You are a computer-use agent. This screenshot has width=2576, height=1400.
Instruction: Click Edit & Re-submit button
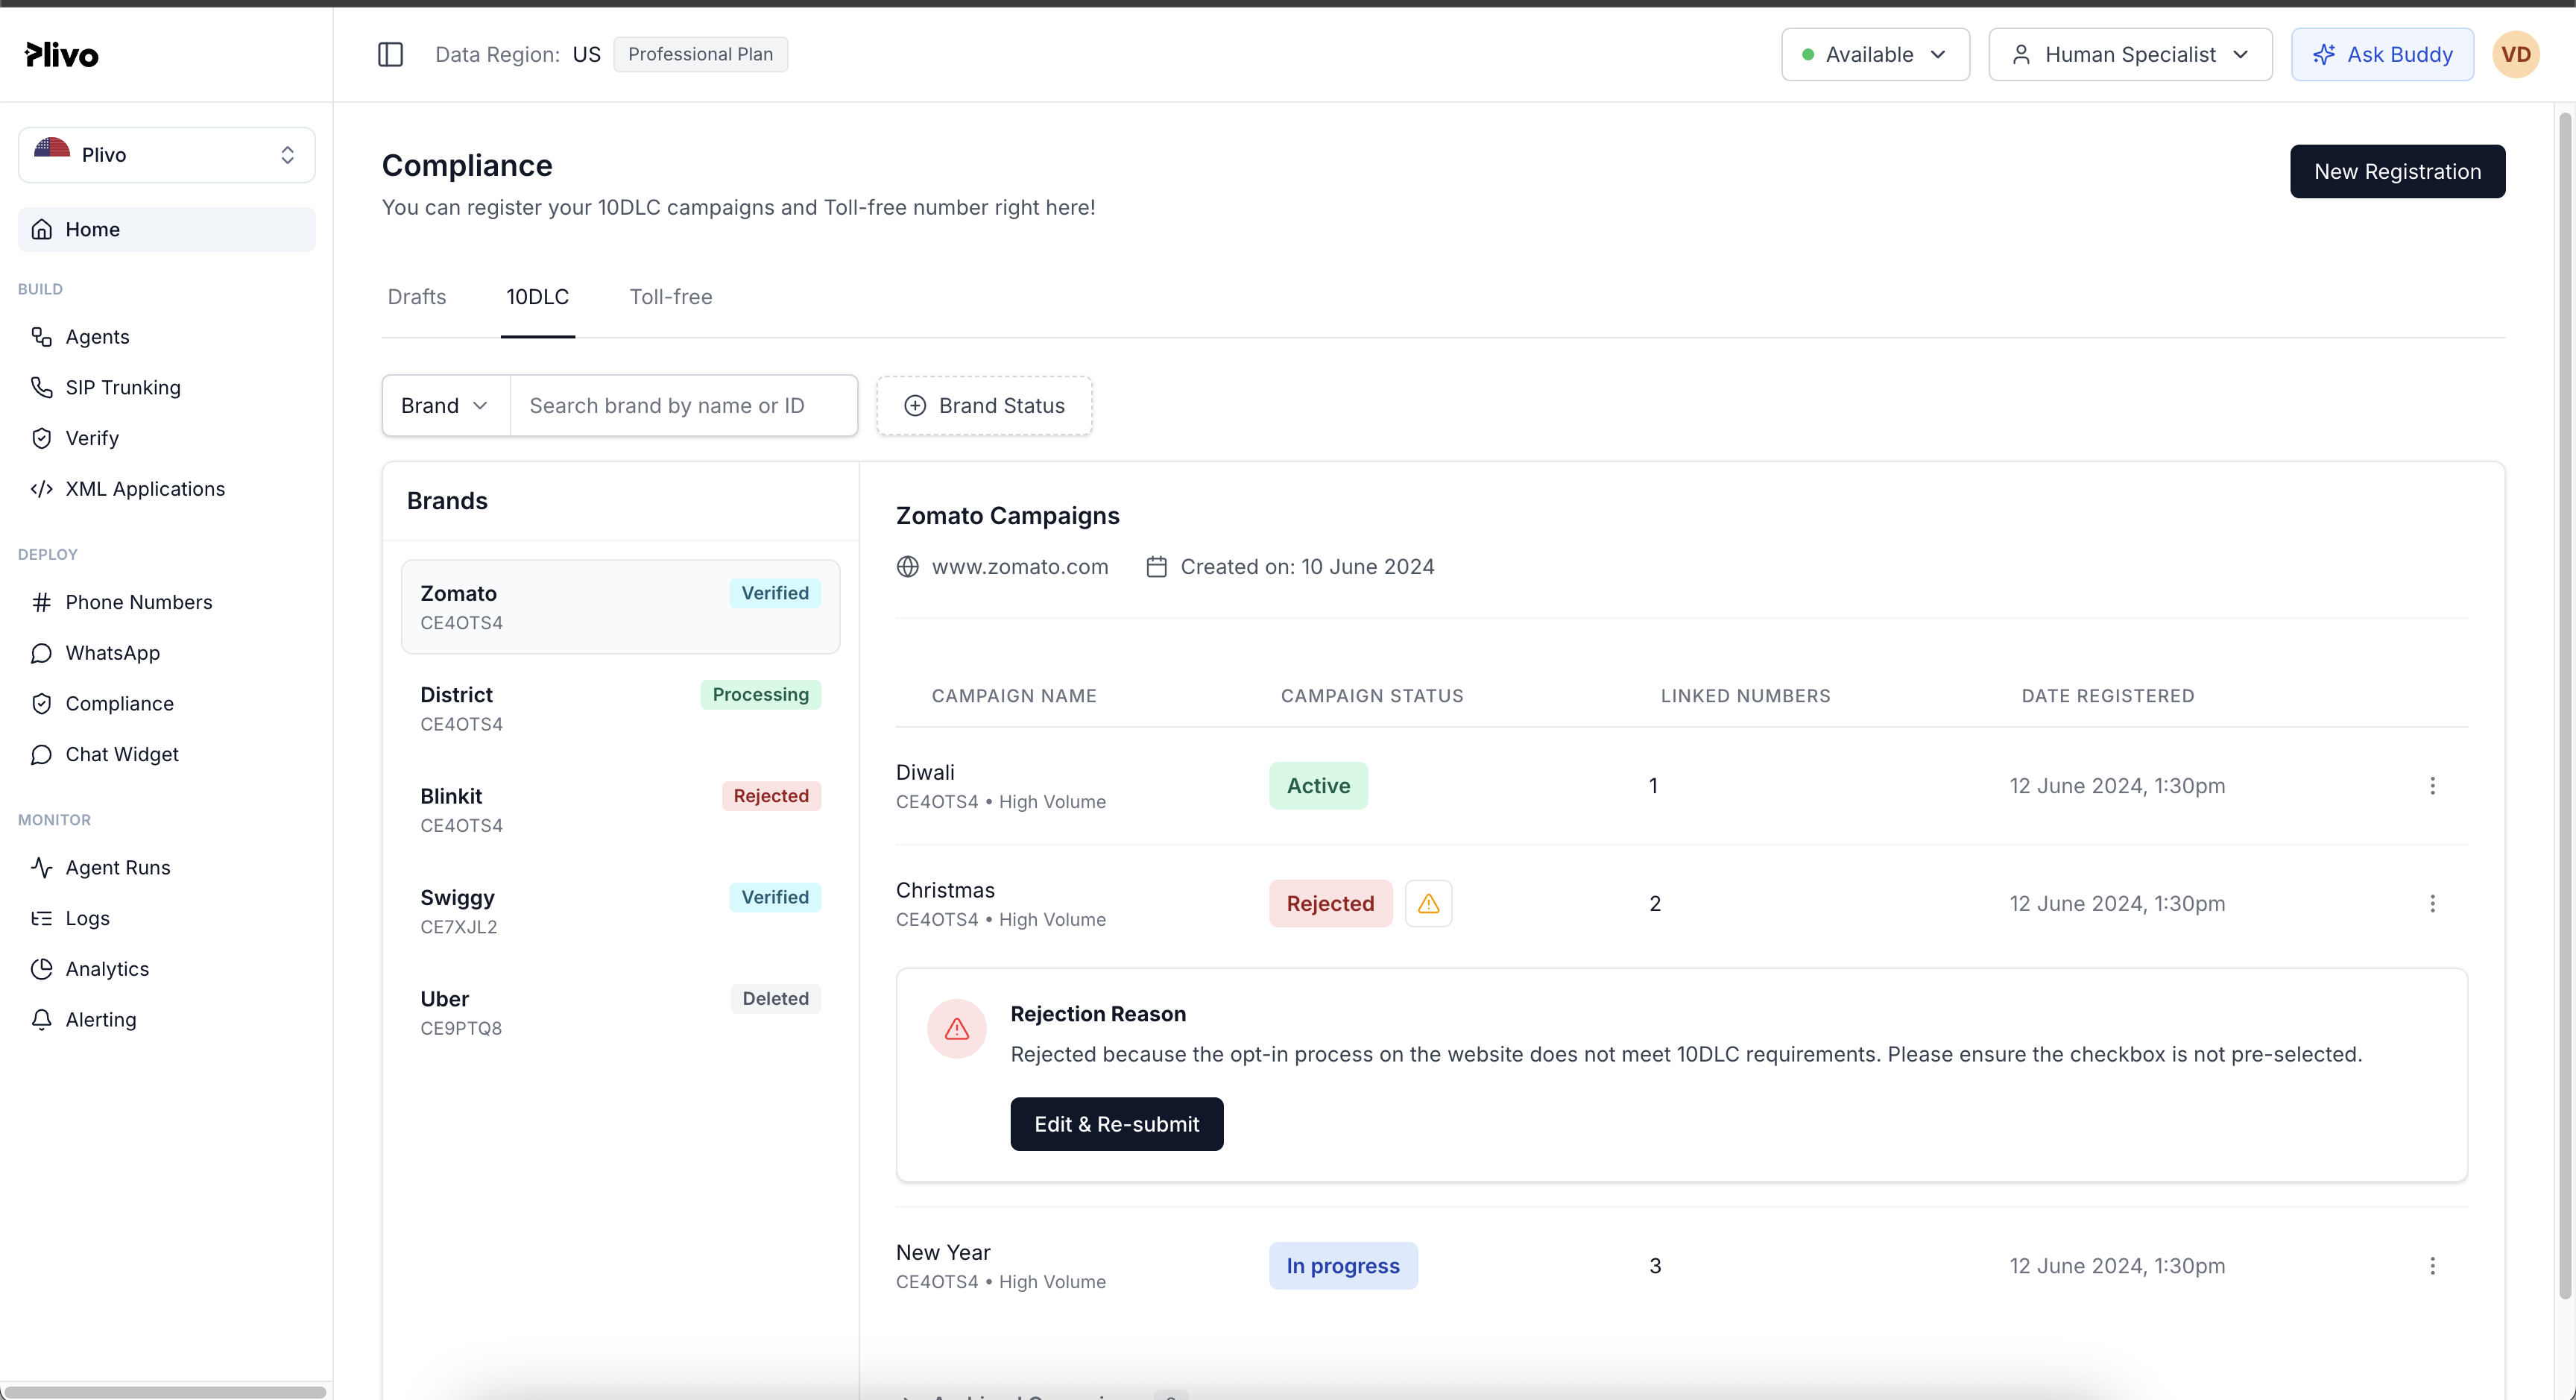1116,1124
